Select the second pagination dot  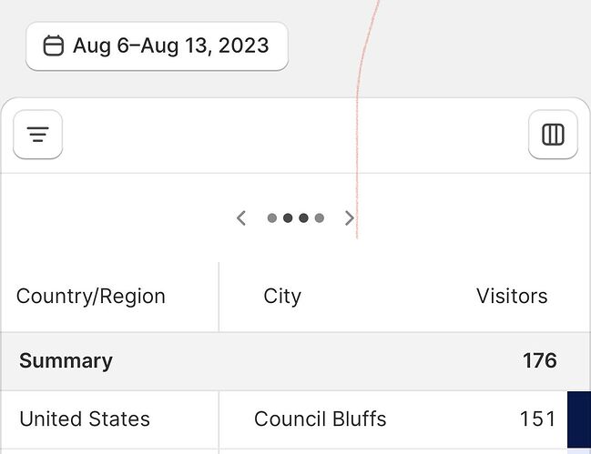(288, 218)
